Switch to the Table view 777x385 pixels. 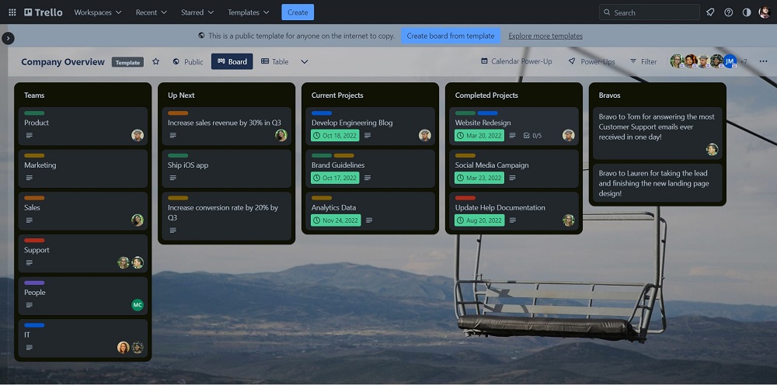coord(274,61)
